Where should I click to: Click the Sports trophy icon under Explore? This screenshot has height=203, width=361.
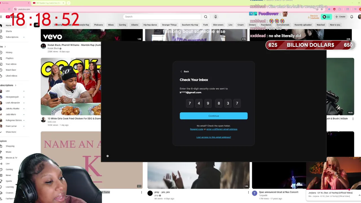(x=1, y=181)
